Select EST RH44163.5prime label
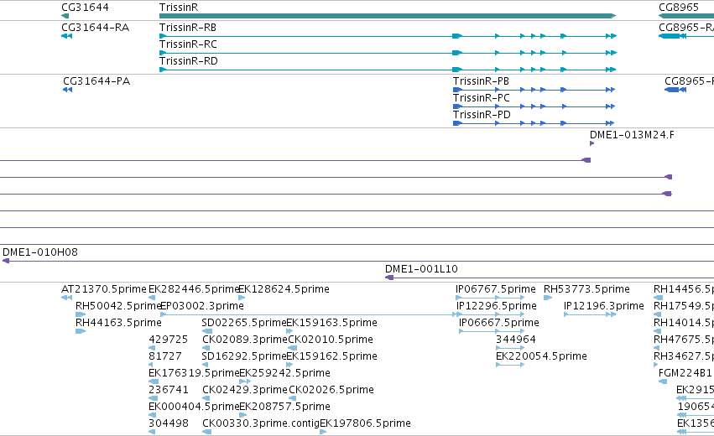 click(x=118, y=323)
